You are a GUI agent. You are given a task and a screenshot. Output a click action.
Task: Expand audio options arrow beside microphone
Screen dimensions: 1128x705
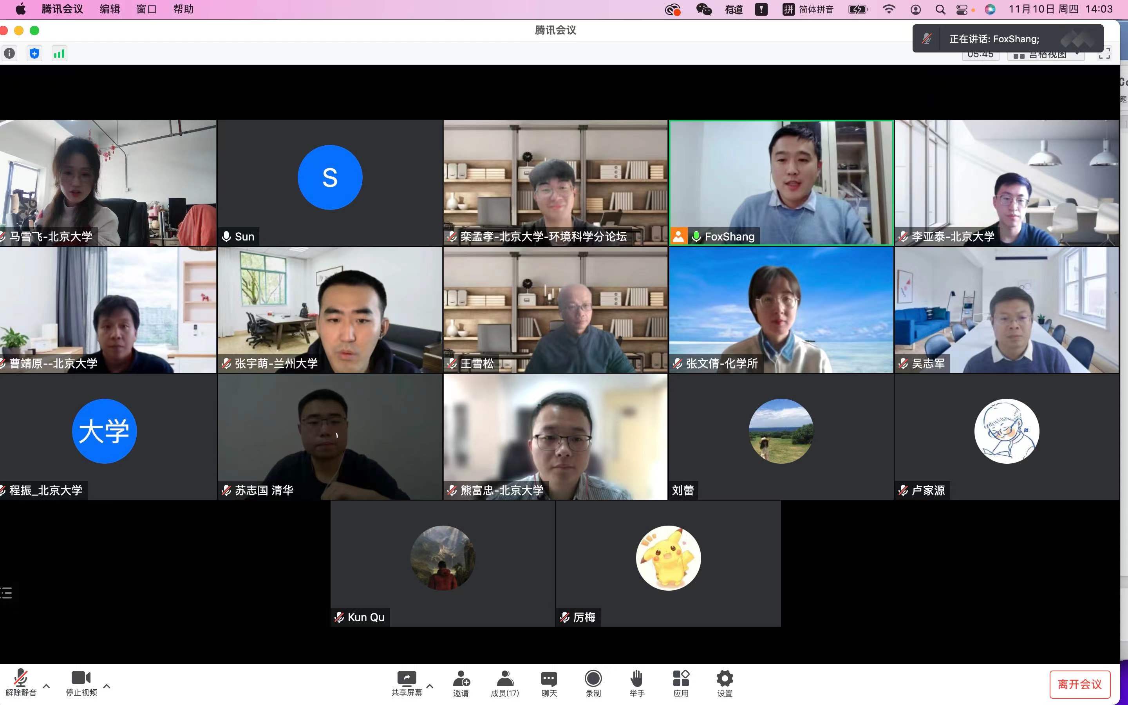46,686
